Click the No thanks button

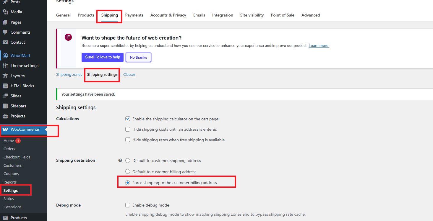point(138,57)
